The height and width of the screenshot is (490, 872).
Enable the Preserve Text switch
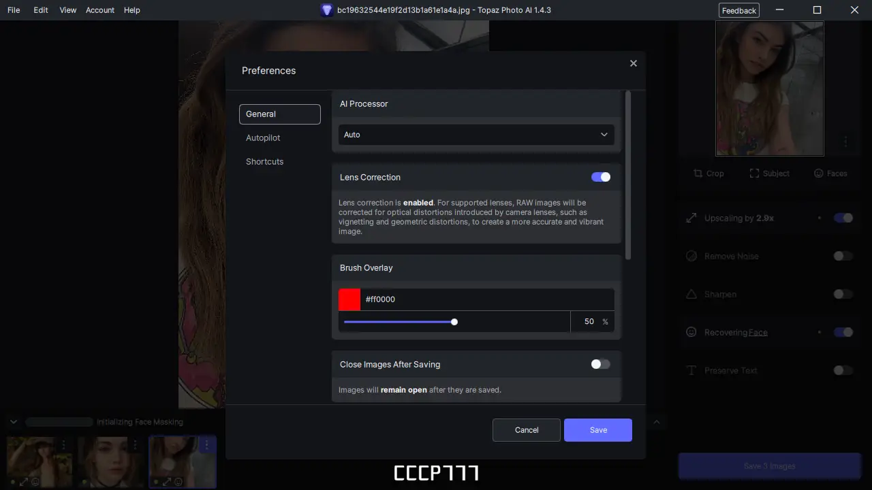click(843, 371)
